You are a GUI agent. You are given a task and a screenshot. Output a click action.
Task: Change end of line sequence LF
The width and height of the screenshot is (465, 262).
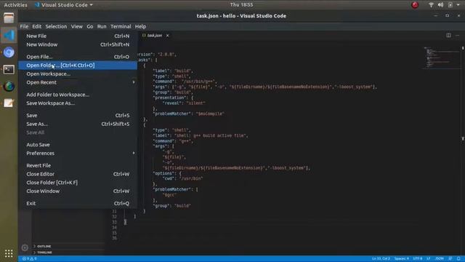point(428,259)
